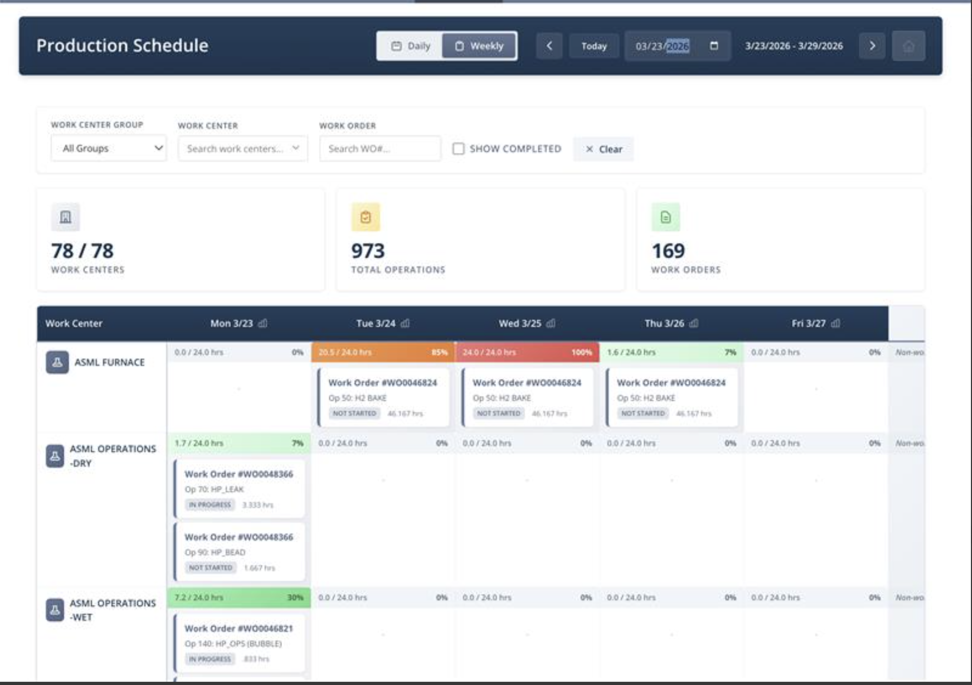The height and width of the screenshot is (685, 972).
Task: Open calendar picker icon in date field
Action: (x=713, y=46)
